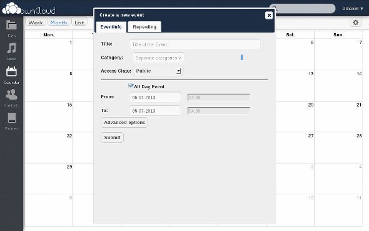Open the Contacts app in sidebar
Image resolution: width=369 pixels, height=231 pixels.
coord(11,98)
